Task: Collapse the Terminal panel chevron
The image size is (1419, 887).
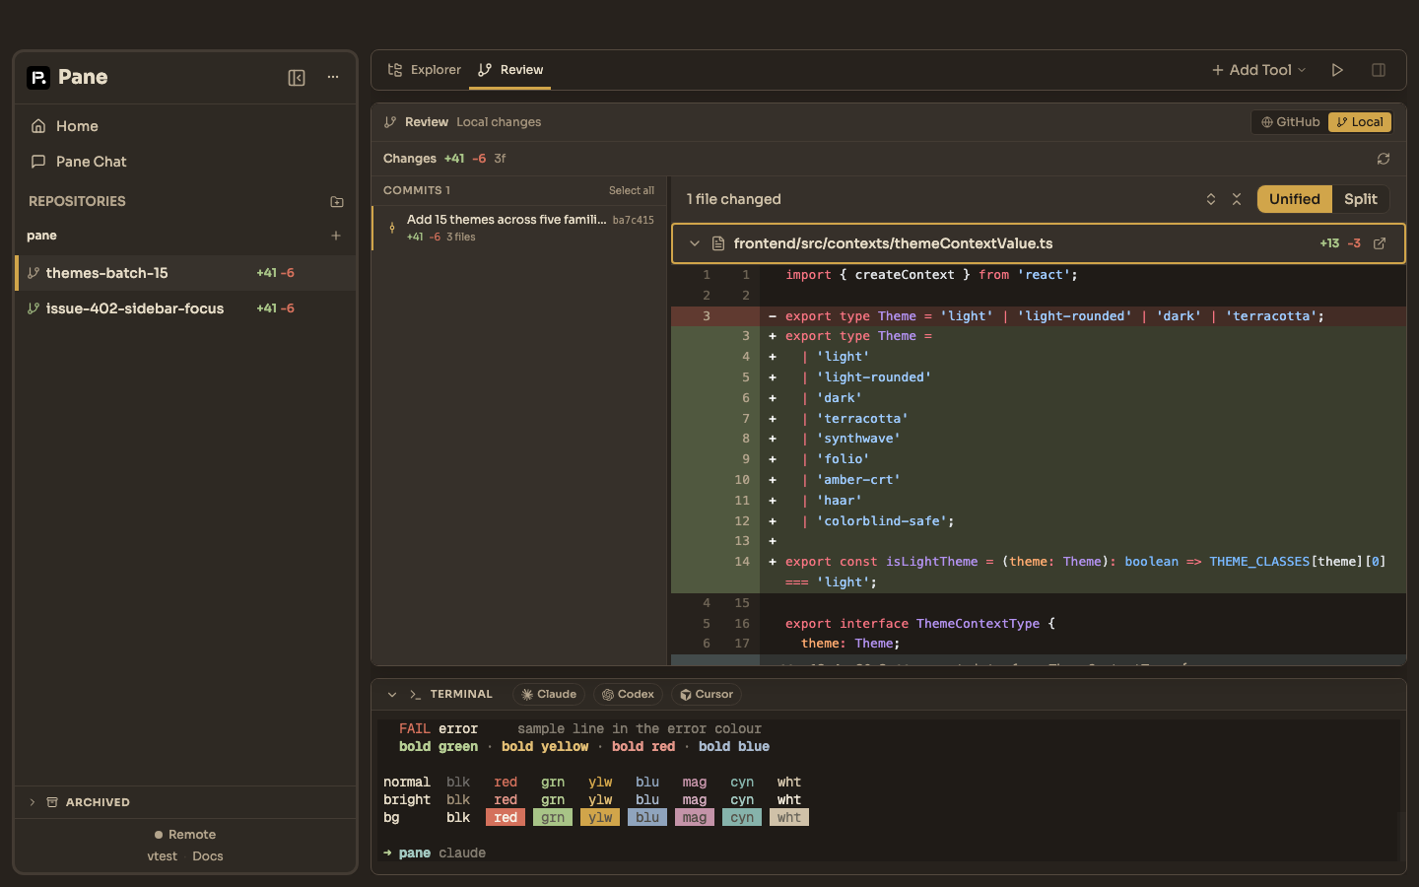Action: [392, 695]
